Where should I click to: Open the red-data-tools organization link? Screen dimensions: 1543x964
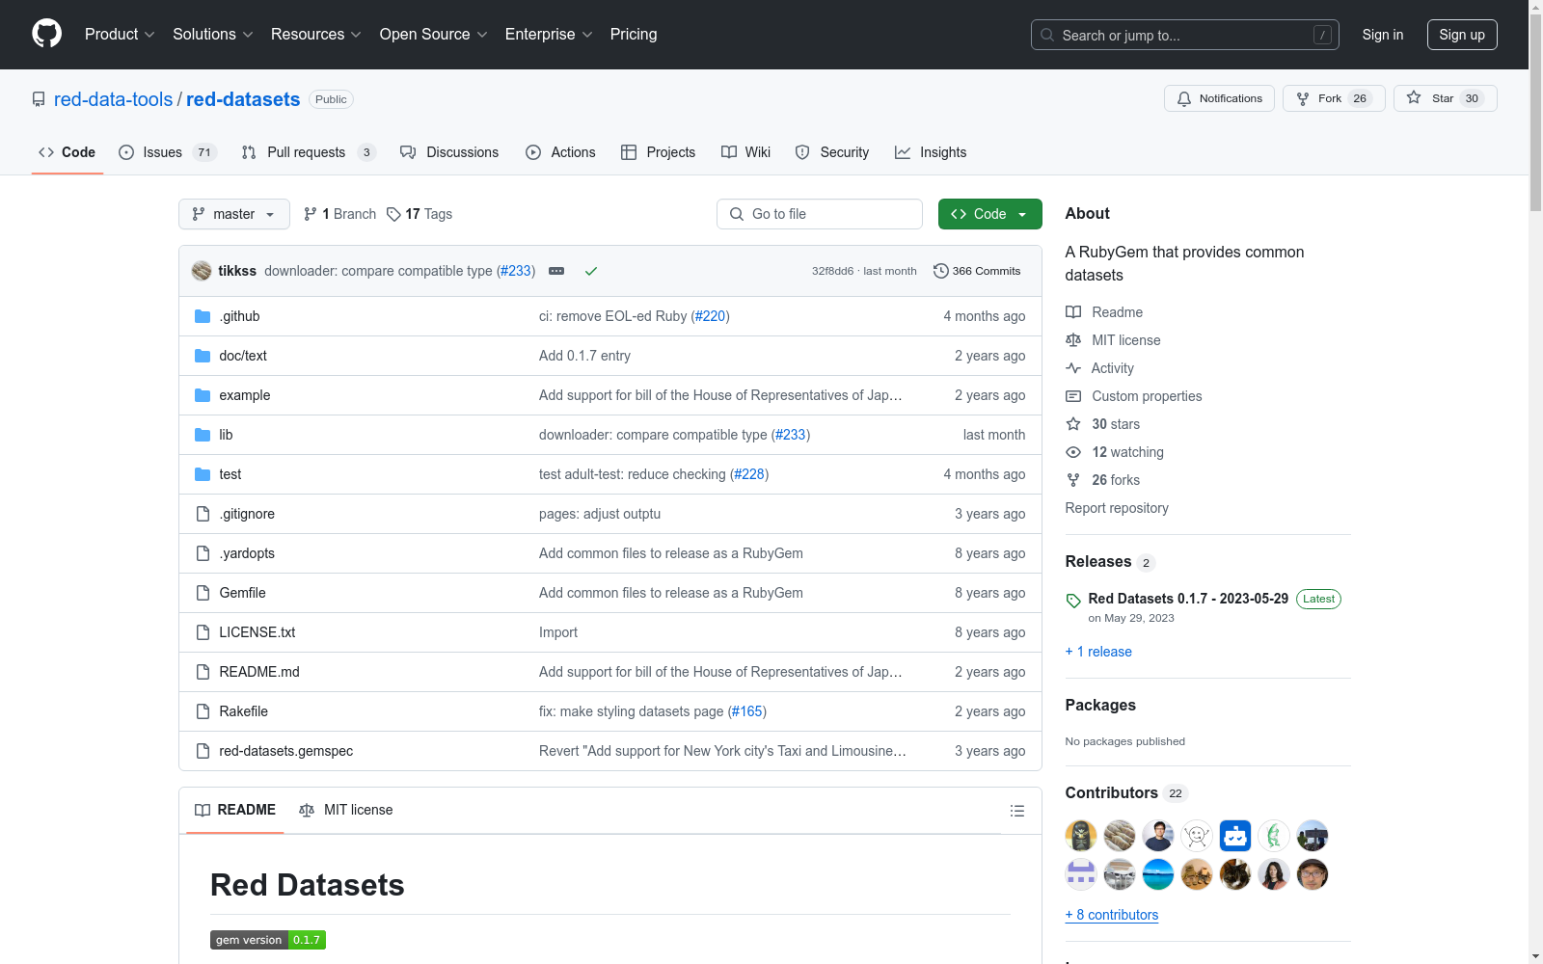[113, 99]
